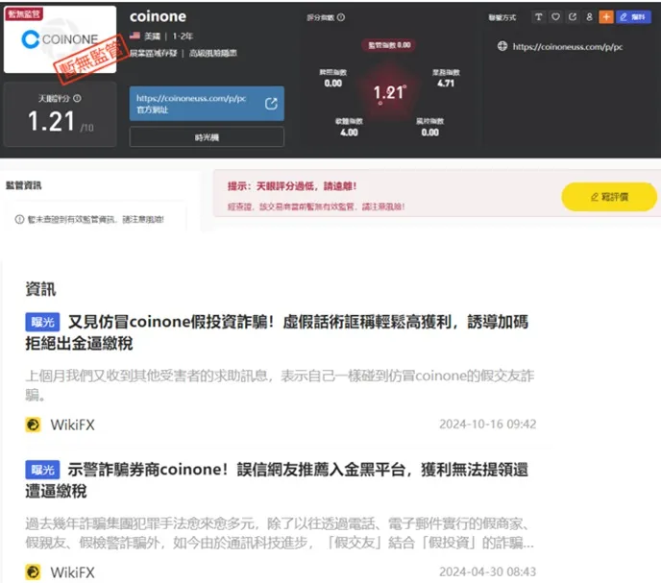Click the second blue exposure tag
Image resolution: width=661 pixels, height=583 pixels.
42,470
